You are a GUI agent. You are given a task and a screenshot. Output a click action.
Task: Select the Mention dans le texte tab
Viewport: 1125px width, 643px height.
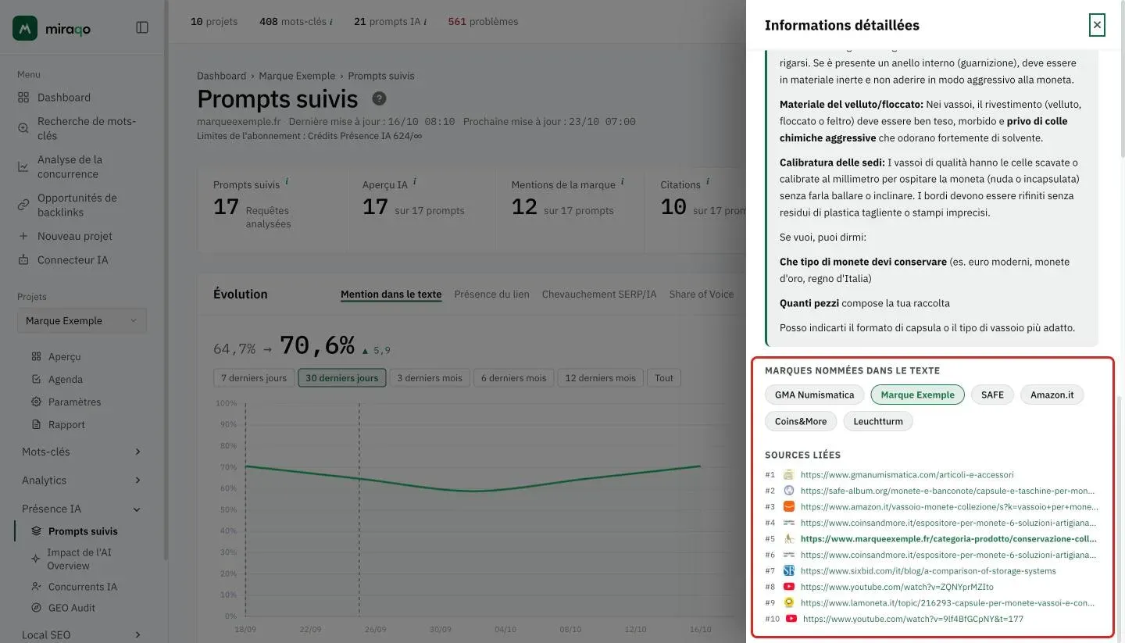pos(391,295)
